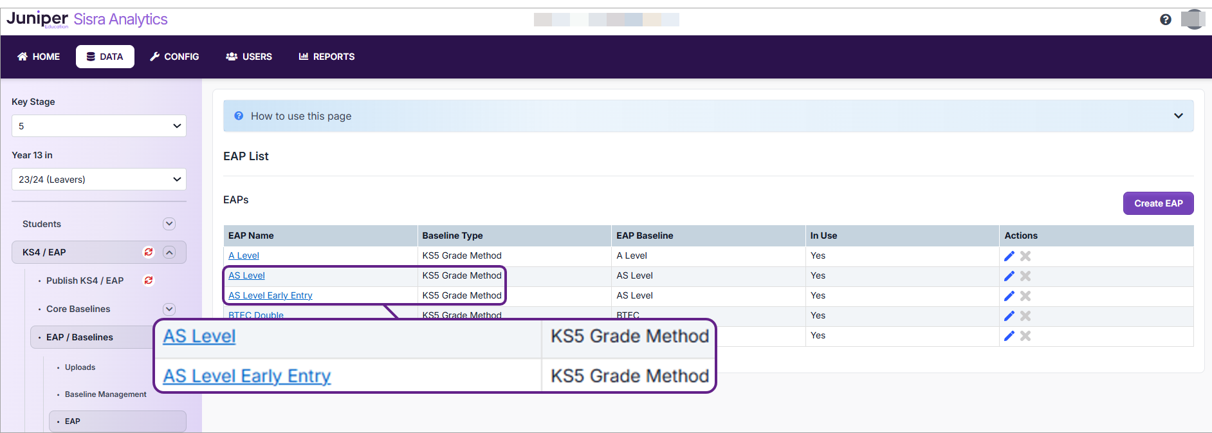Expand the Students section chevron
This screenshot has height=433, width=1212.
coord(169,224)
